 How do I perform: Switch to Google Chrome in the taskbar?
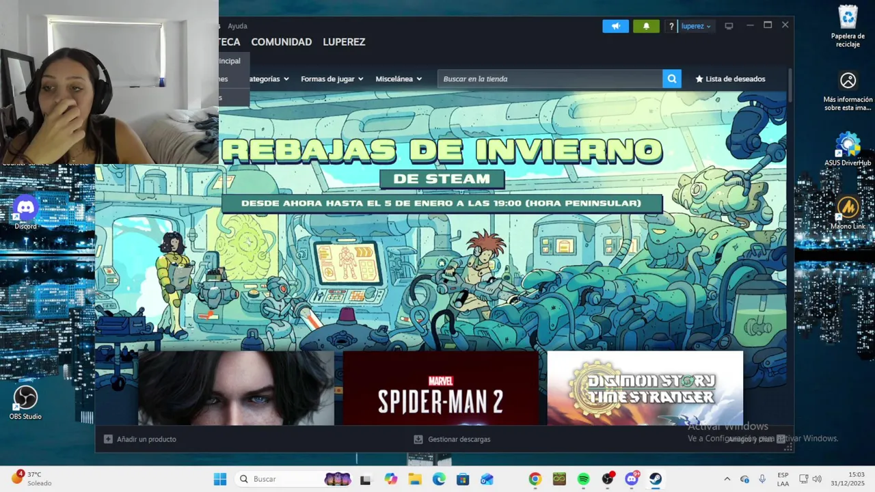pyautogui.click(x=535, y=479)
